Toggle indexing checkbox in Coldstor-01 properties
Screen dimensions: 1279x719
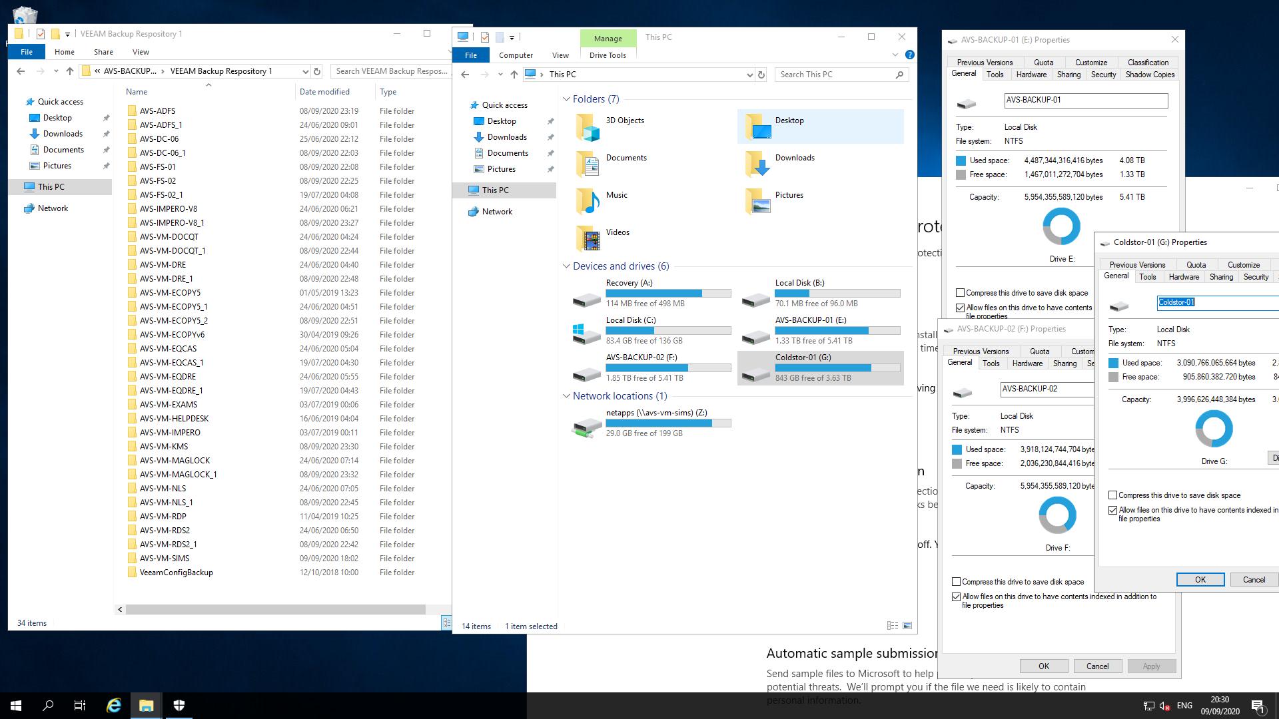pos(1112,510)
